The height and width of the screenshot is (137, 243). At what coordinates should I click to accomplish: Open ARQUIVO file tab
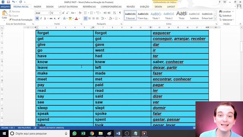5,7
